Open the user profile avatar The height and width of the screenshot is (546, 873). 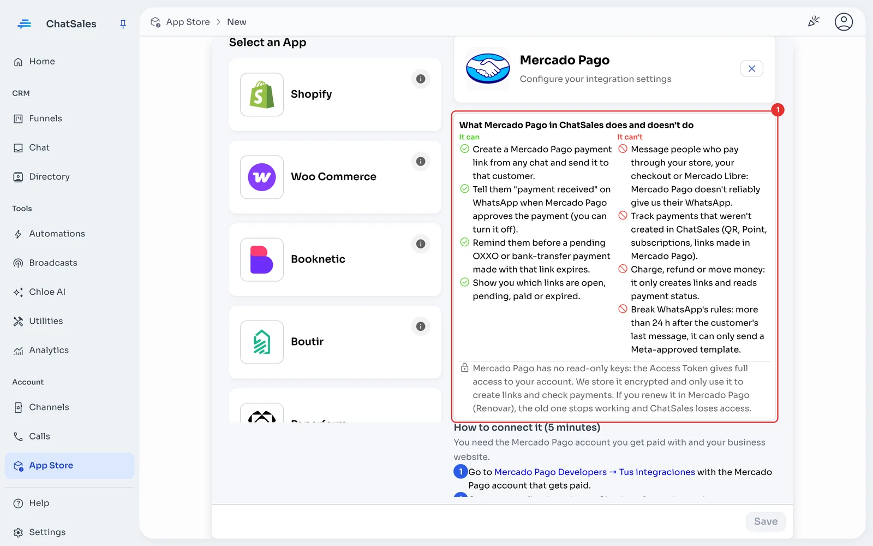tap(844, 22)
